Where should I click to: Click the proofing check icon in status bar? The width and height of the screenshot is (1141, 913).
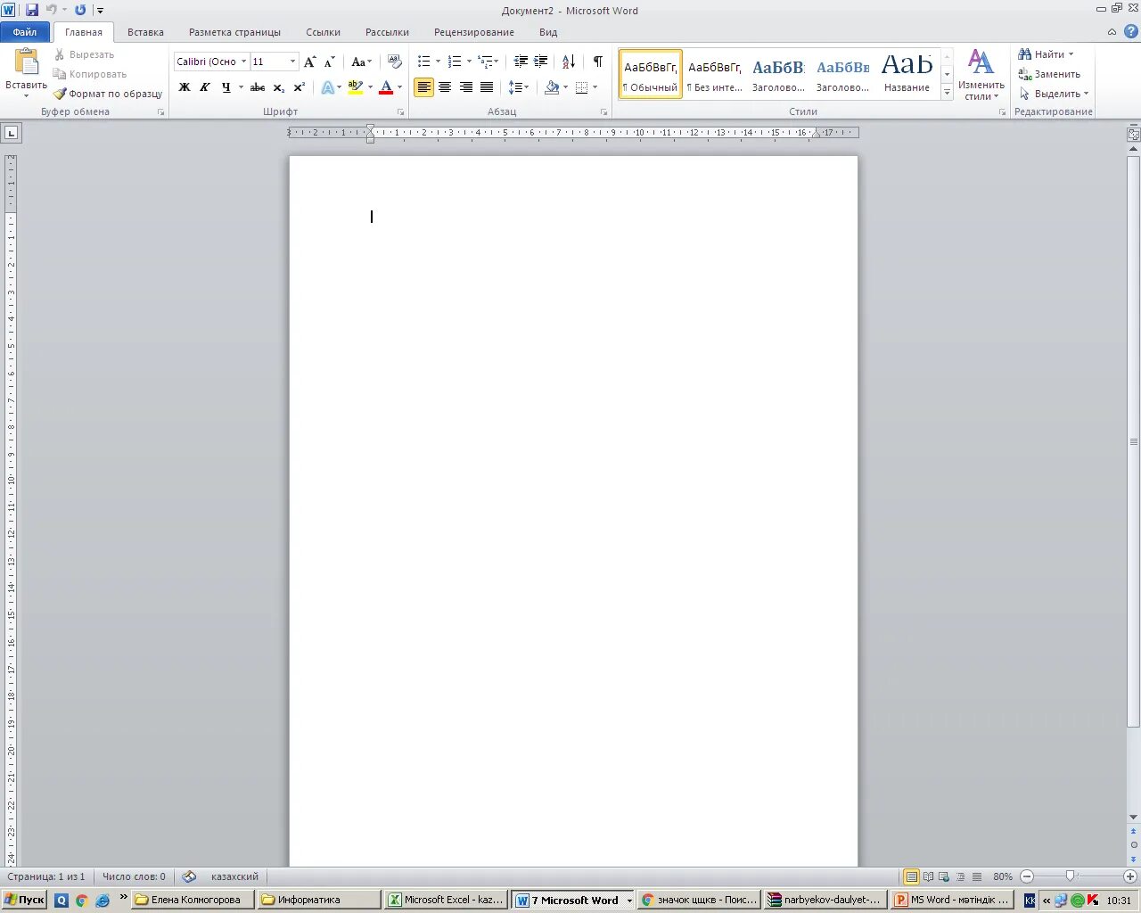pos(189,876)
